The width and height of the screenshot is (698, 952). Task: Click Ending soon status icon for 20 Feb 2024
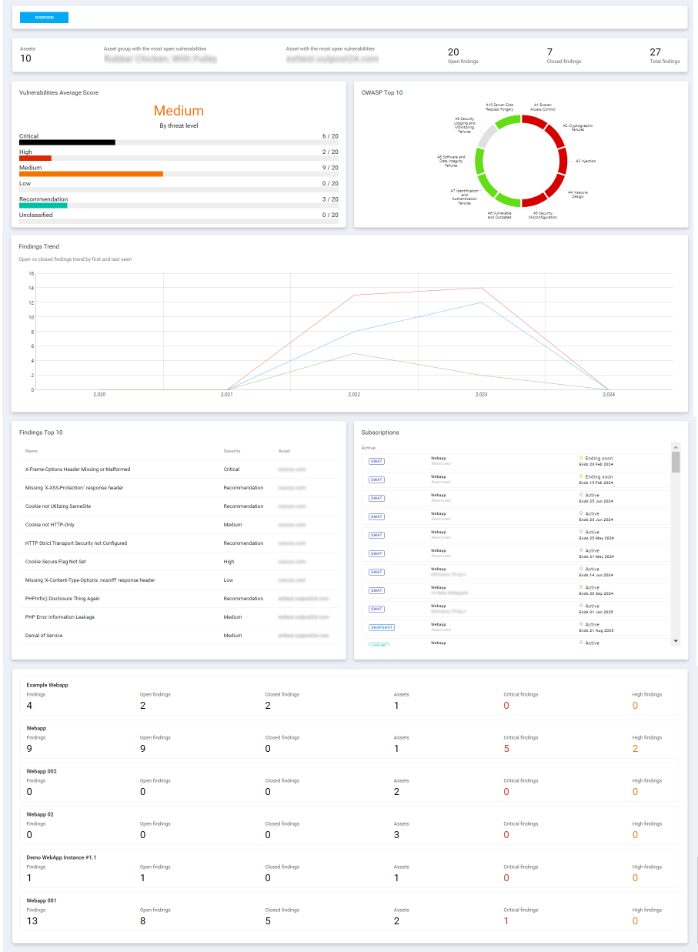pos(581,458)
